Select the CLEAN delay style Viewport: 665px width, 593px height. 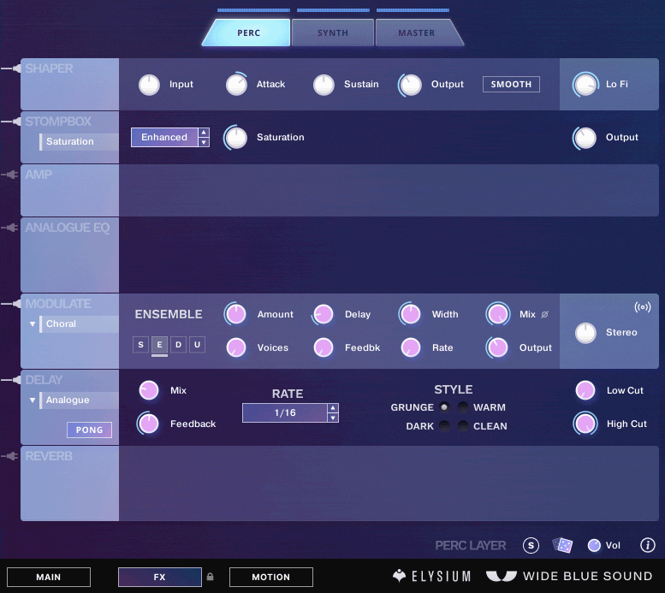pos(463,426)
